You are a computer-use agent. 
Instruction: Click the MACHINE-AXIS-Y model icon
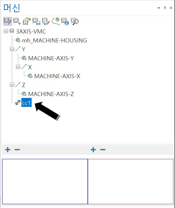(24, 58)
